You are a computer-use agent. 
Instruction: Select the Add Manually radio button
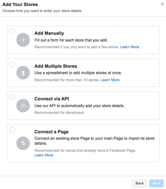(x=12, y=31)
